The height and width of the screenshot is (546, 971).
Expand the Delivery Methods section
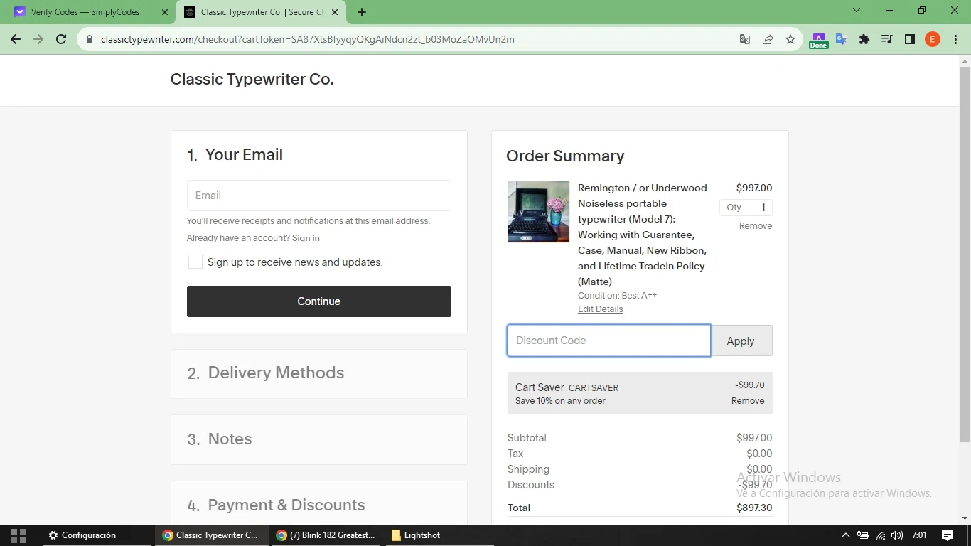click(318, 373)
